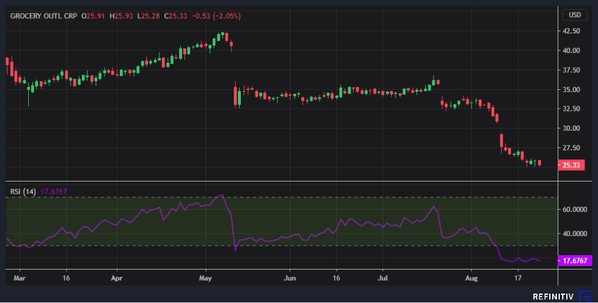Click the purple 17.6767 RSI axis tag
The image size is (598, 303).
575,261
